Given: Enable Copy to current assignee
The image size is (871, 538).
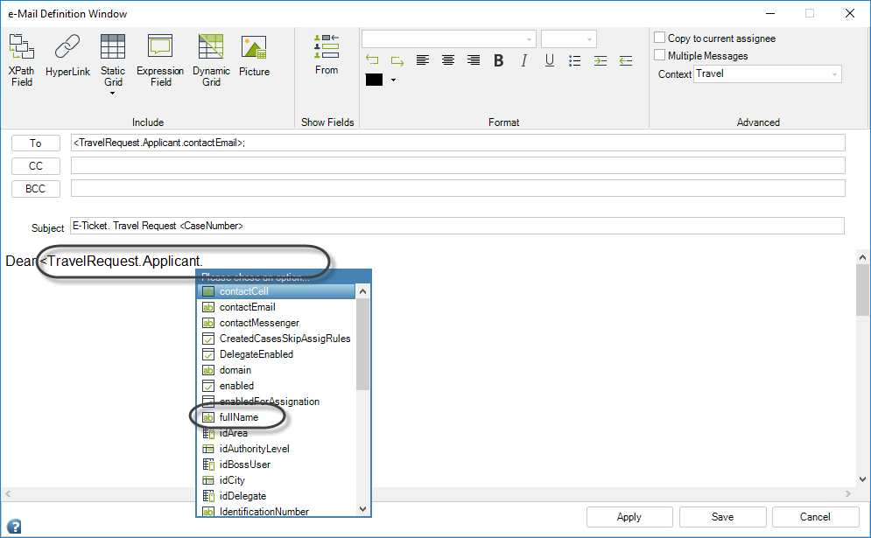Looking at the screenshot, I should (x=659, y=38).
